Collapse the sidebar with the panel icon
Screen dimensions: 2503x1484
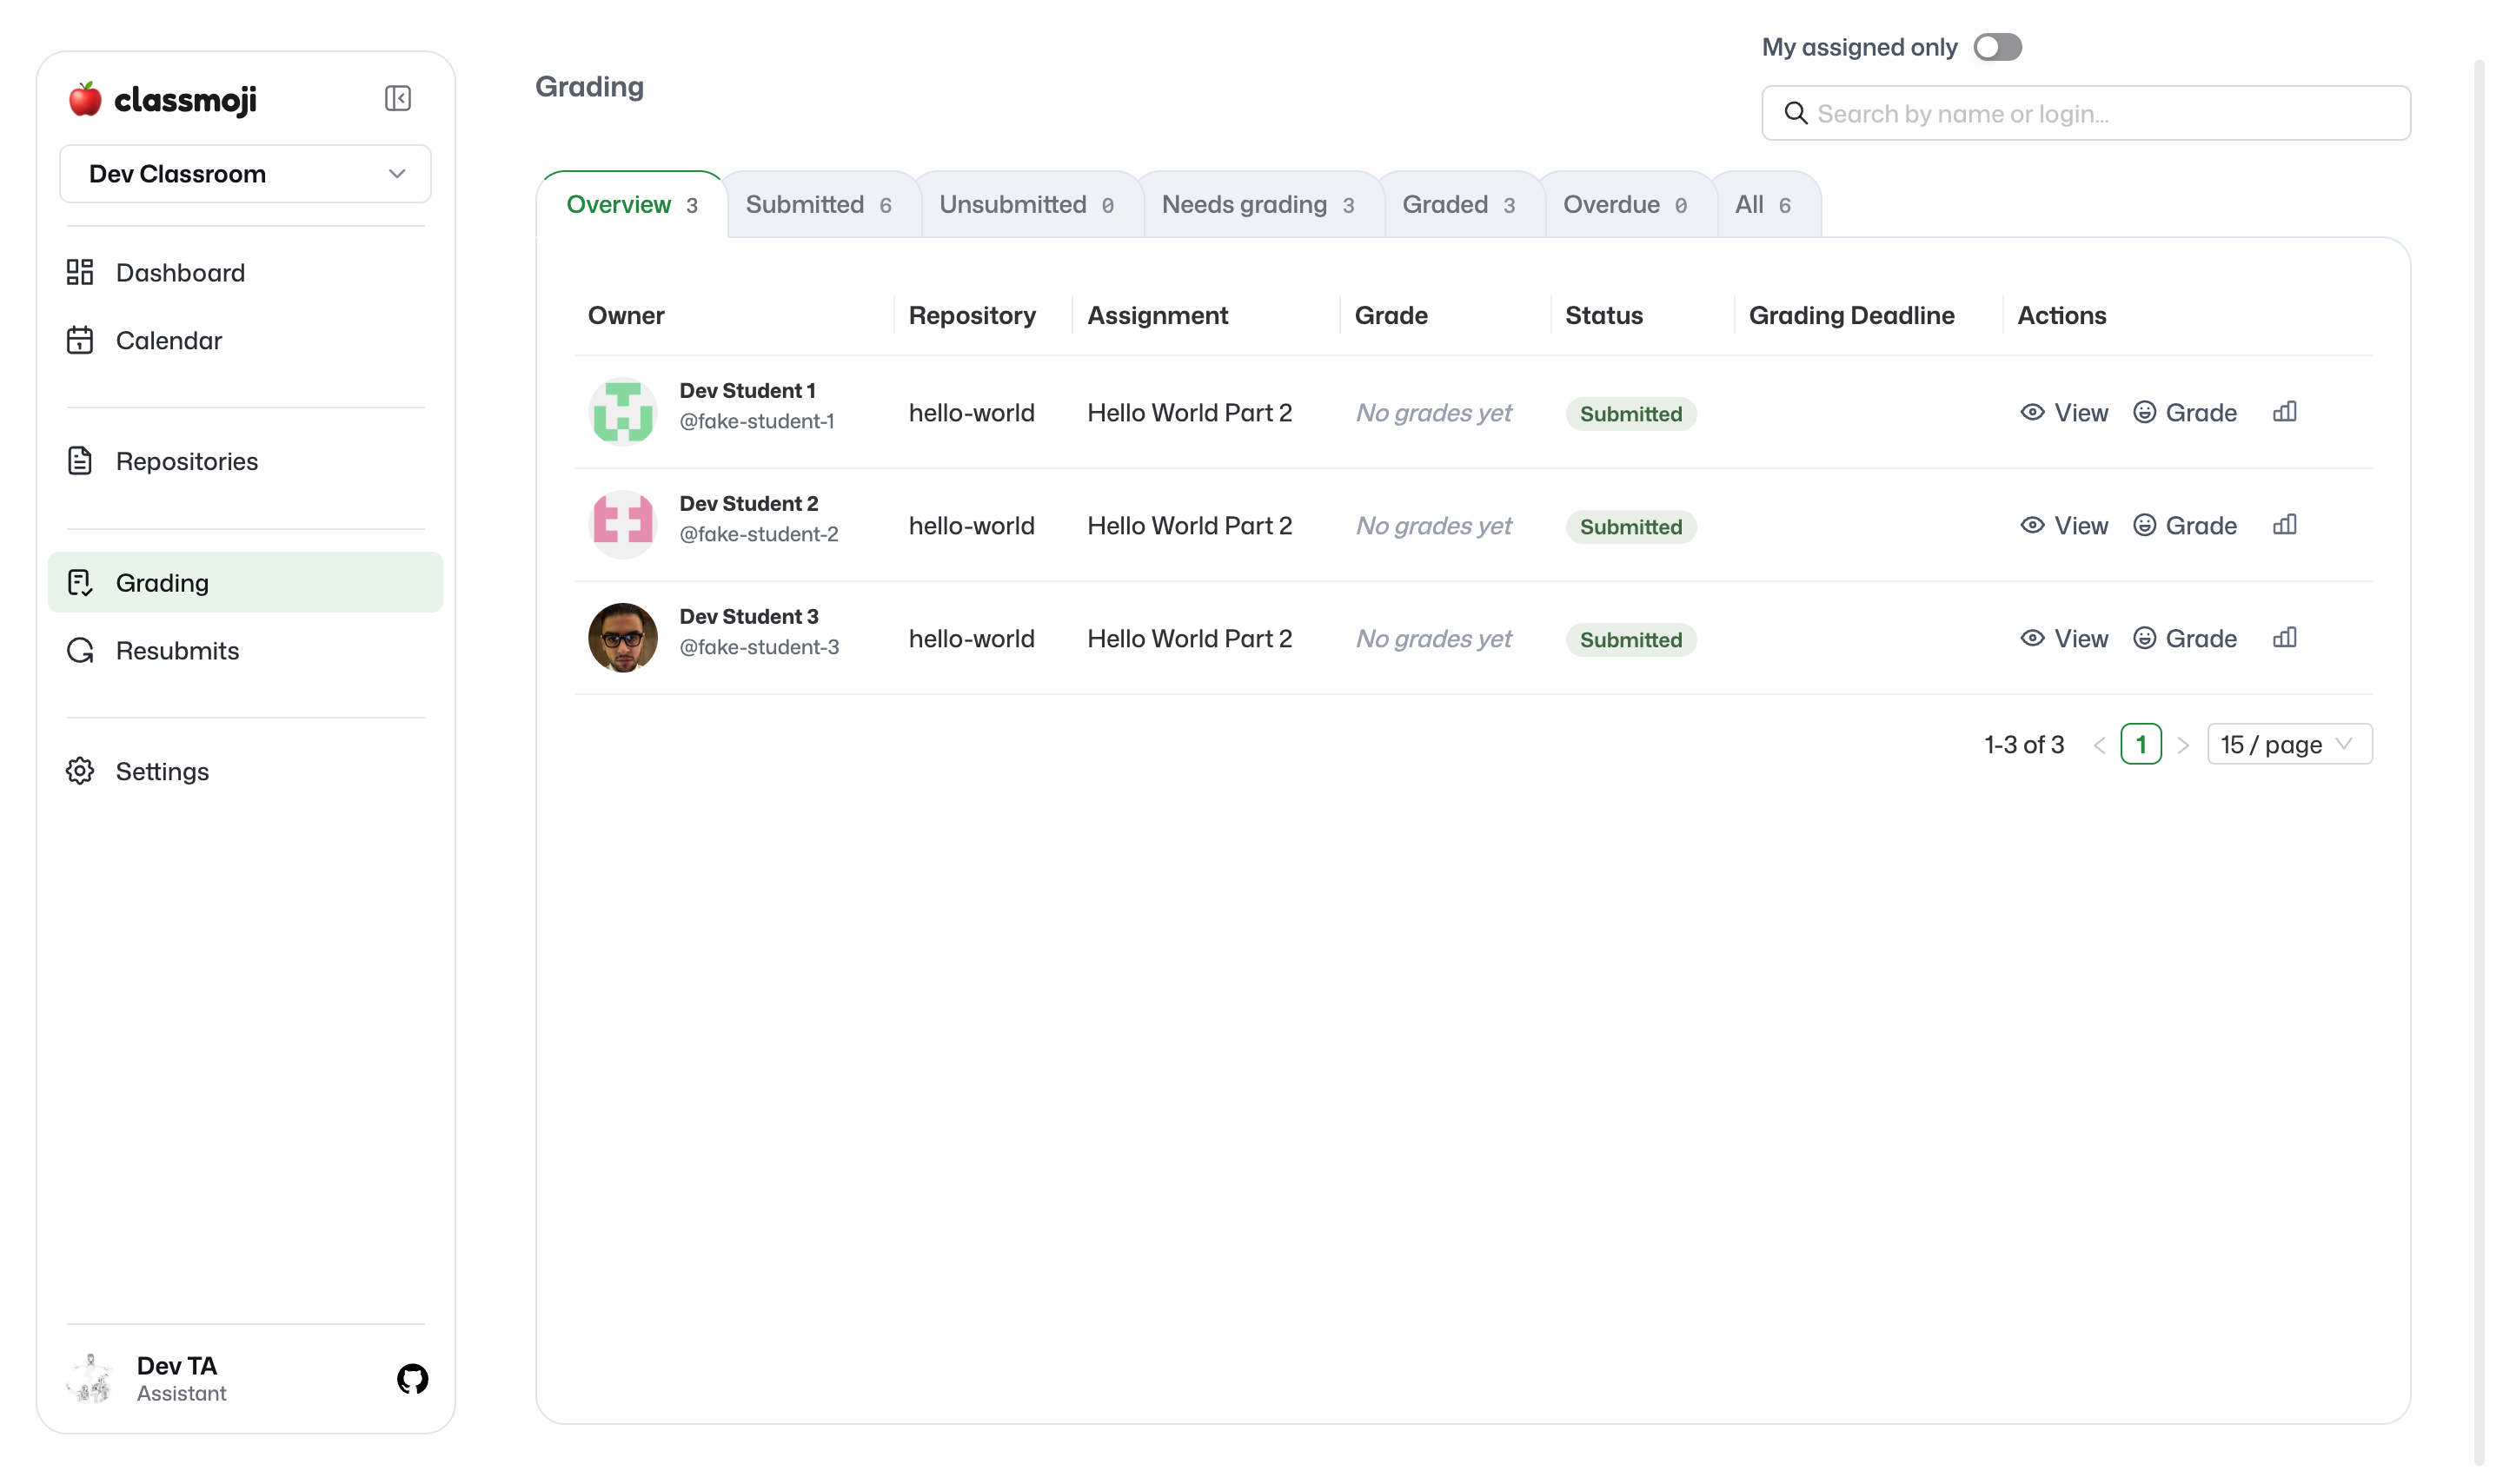(x=397, y=98)
